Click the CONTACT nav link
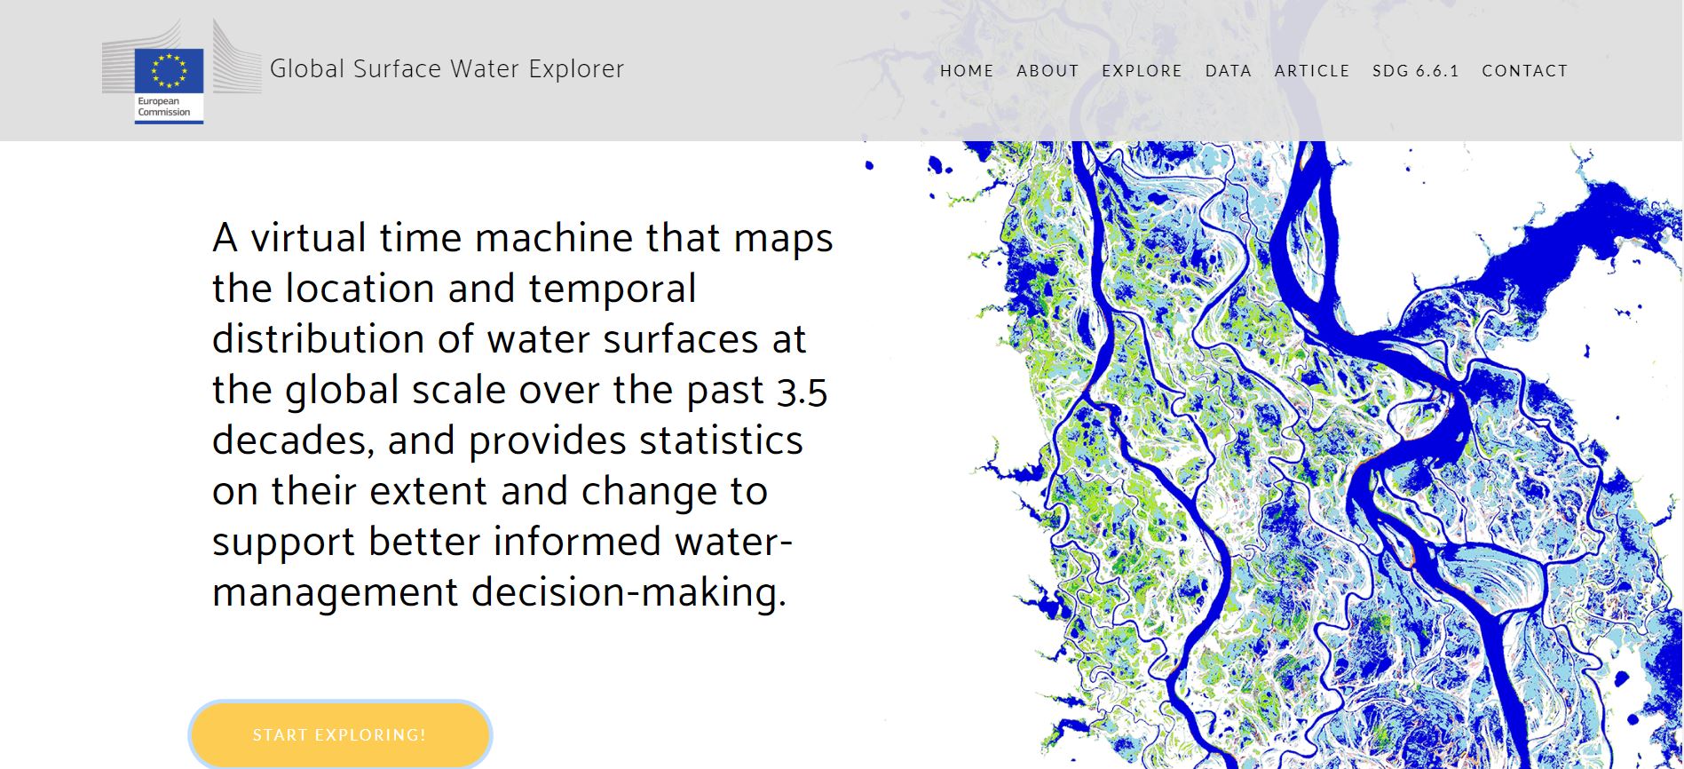1684x769 pixels. 1524,71
